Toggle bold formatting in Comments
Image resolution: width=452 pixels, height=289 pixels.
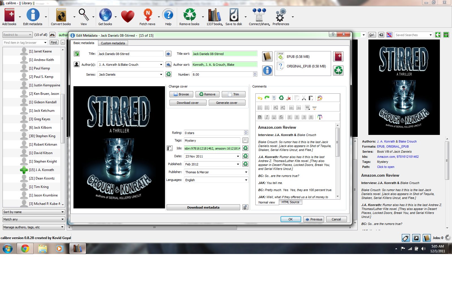click(x=260, y=117)
